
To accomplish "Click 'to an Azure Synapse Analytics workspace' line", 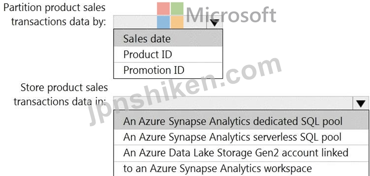I will [217, 168].
